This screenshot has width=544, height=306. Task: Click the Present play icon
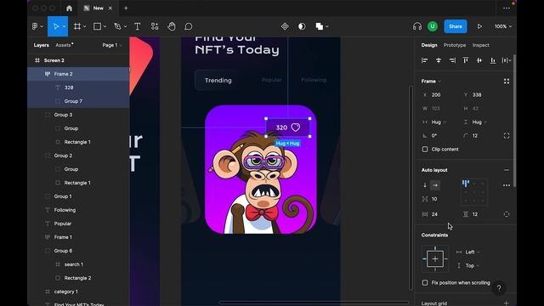(479, 26)
